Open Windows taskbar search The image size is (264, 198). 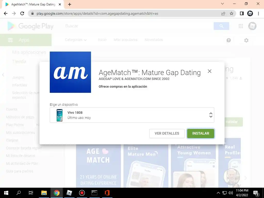[x=19, y=193]
